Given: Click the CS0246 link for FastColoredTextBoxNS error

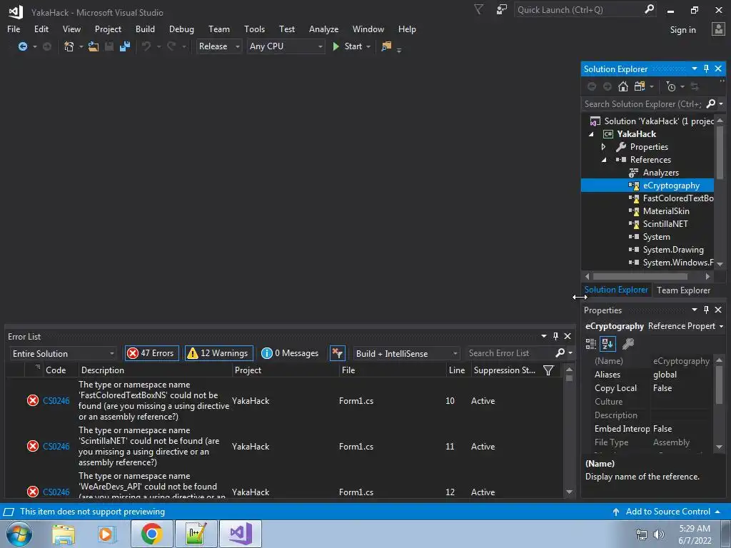Looking at the screenshot, I should pos(56,401).
